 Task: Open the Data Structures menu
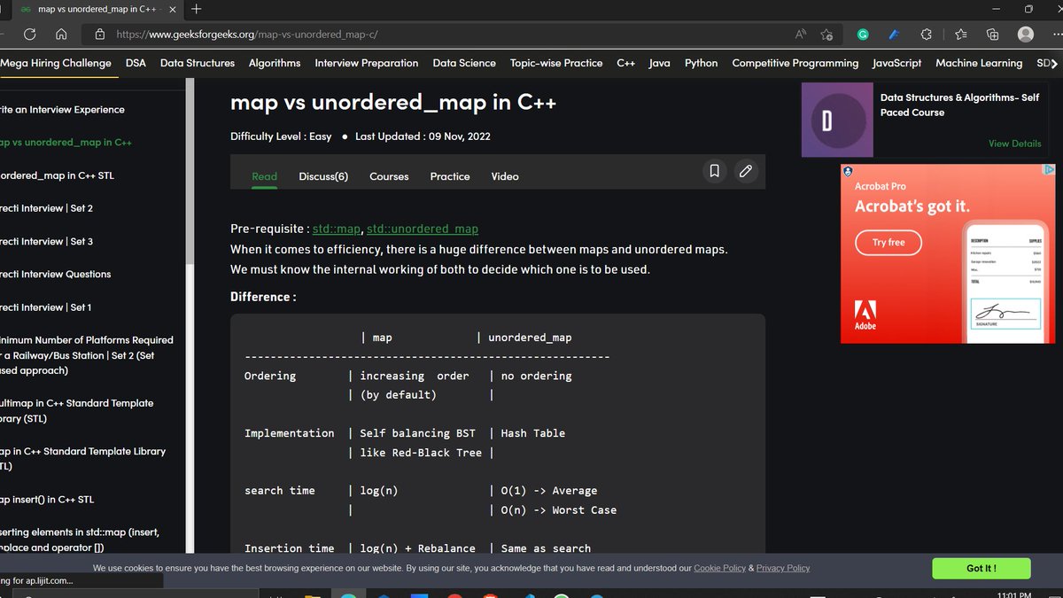click(x=198, y=63)
